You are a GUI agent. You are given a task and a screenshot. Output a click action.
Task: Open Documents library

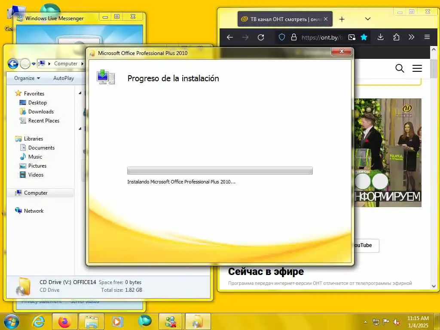click(x=41, y=148)
